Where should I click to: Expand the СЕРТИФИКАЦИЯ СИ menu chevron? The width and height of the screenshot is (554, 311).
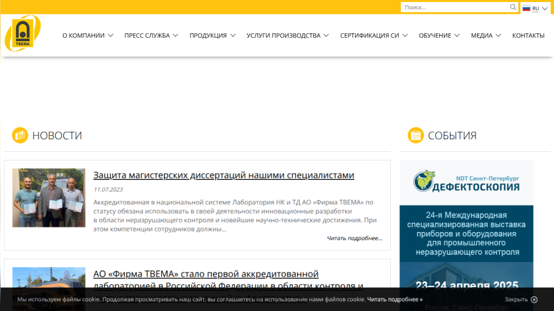click(x=405, y=35)
